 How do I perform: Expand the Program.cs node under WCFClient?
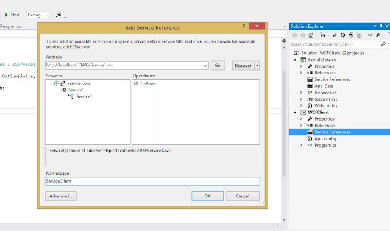(300, 145)
